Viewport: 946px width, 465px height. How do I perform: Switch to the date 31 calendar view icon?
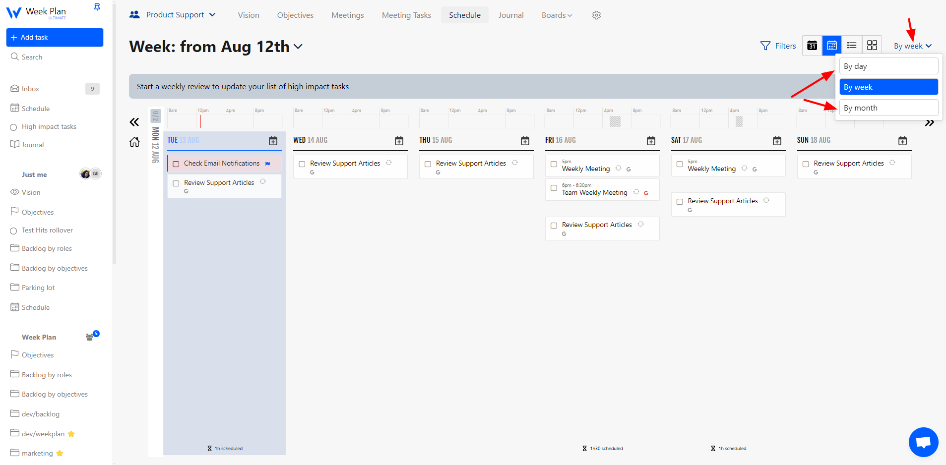click(812, 46)
